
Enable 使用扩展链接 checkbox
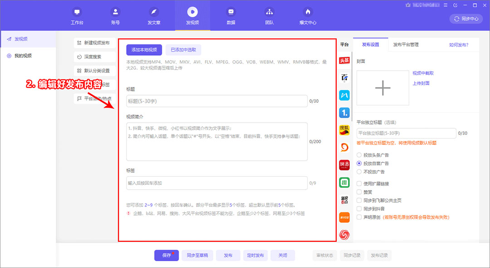tap(359, 184)
